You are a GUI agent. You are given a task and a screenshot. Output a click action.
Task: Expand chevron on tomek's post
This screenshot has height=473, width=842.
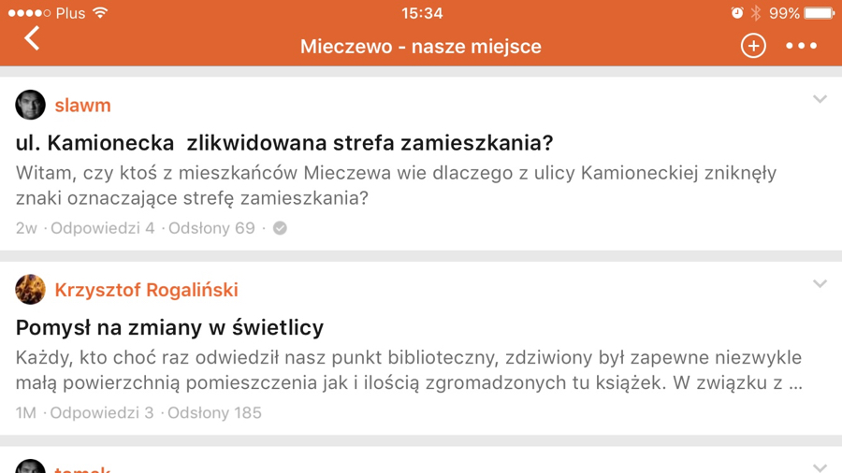click(x=820, y=468)
